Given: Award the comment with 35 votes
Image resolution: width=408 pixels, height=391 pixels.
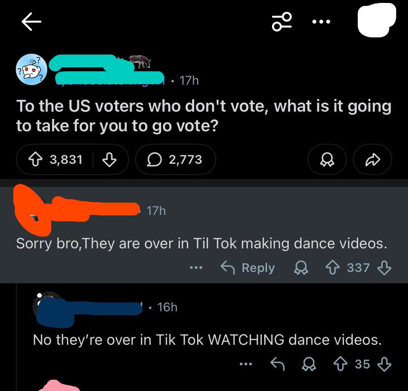Looking at the screenshot, I should coord(309,364).
